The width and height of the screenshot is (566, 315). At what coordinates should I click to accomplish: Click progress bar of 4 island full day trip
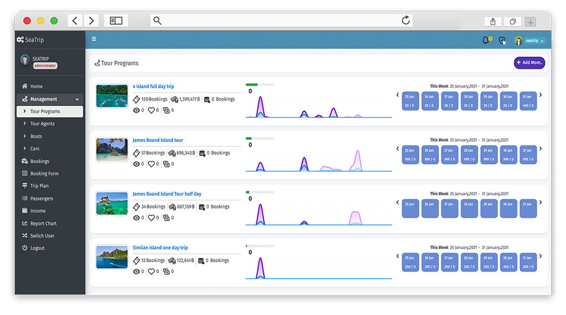(x=260, y=85)
